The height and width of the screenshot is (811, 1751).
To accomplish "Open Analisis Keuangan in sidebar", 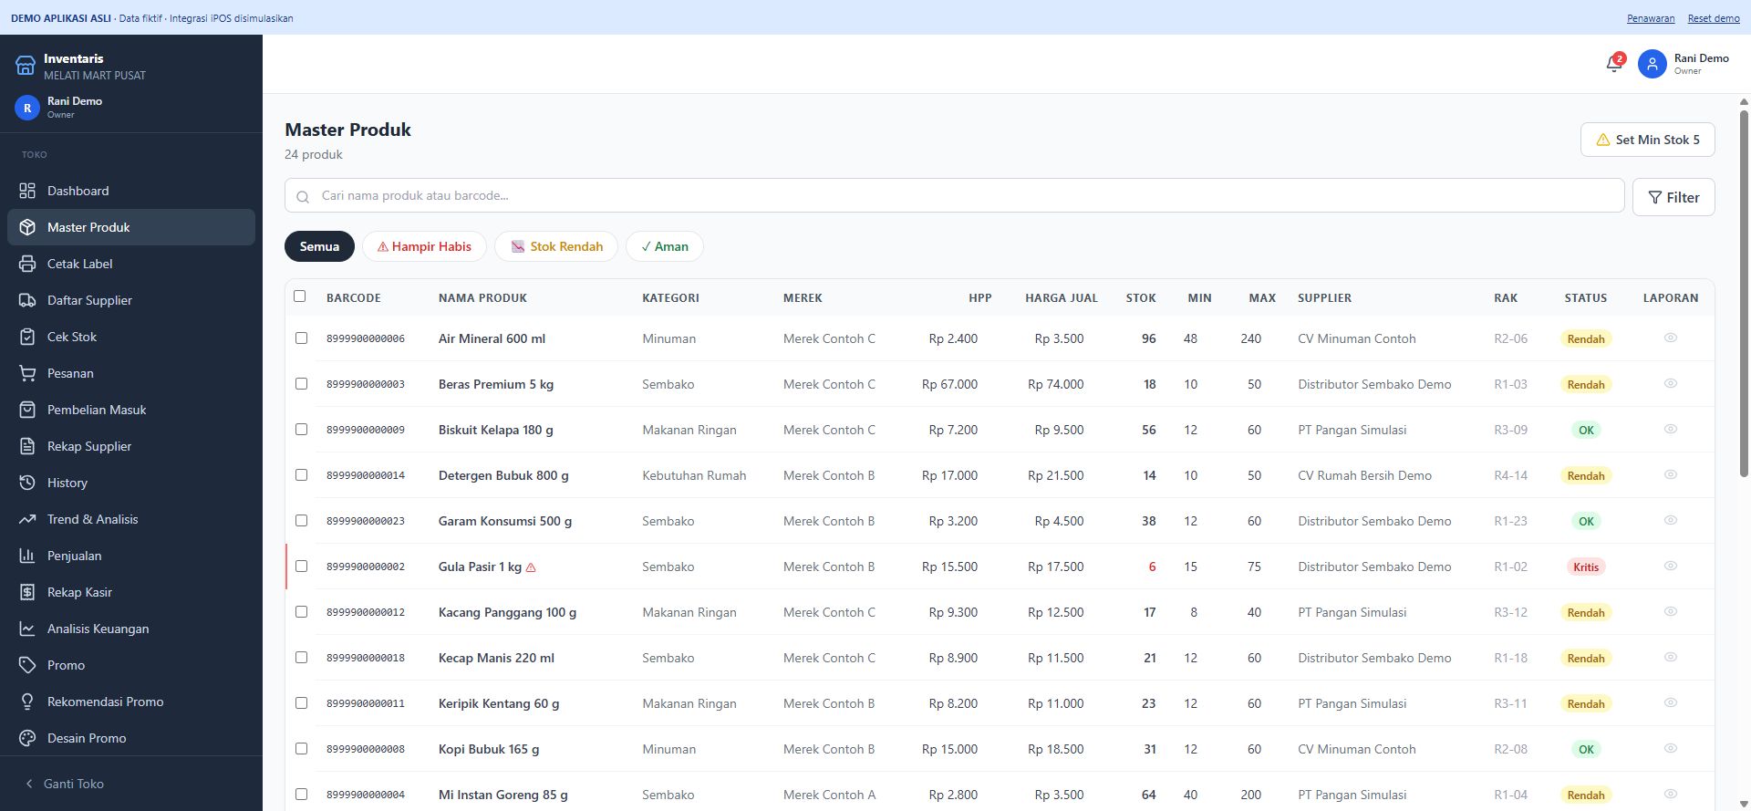I will pos(131,629).
